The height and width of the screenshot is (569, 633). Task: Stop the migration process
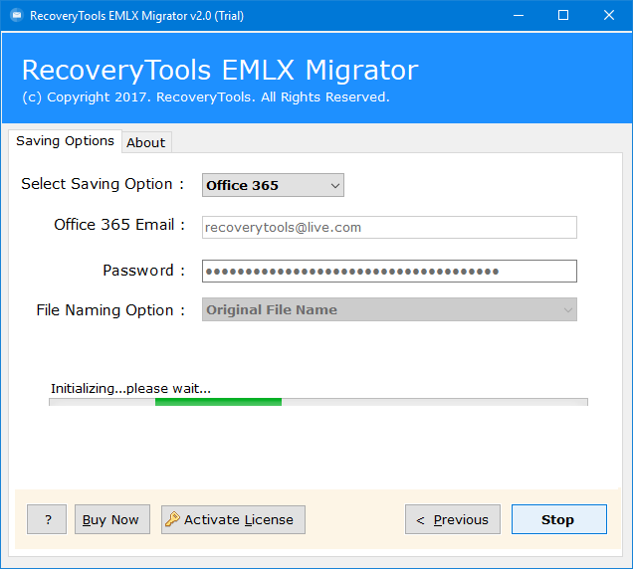pyautogui.click(x=559, y=519)
